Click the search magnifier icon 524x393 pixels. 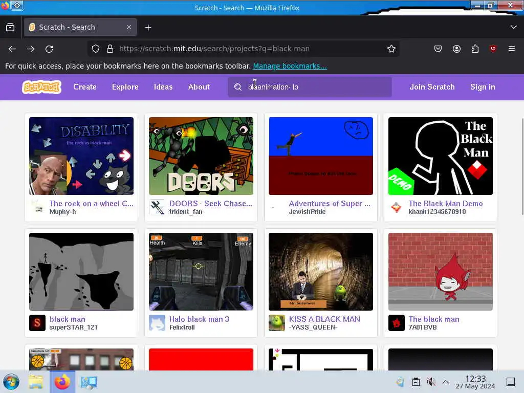click(x=238, y=87)
